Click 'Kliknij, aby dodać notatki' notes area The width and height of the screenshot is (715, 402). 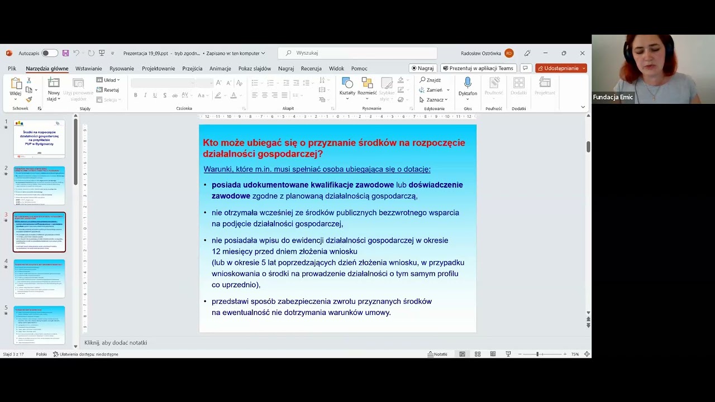pyautogui.click(x=116, y=343)
